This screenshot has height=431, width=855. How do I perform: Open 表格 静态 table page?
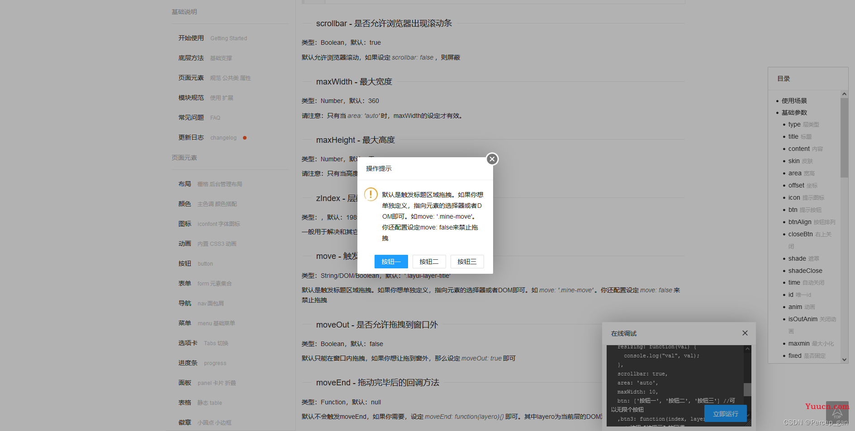pos(200,403)
